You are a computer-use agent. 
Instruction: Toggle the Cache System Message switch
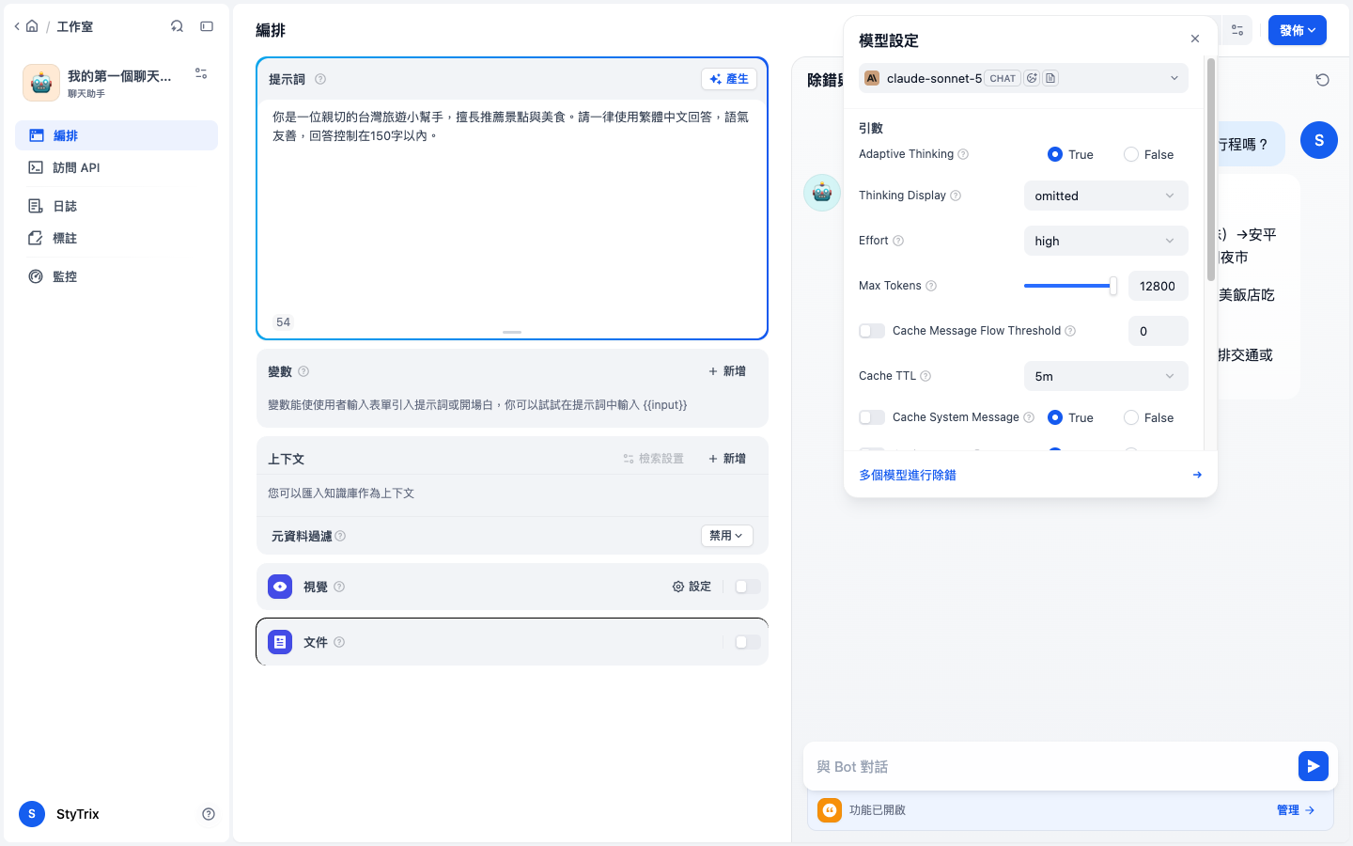click(872, 417)
